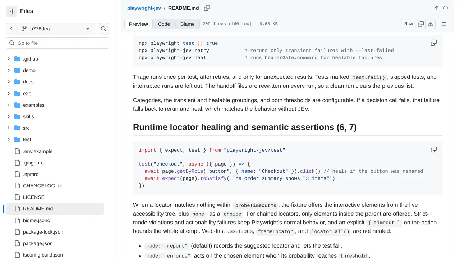Go back with the left arrow button
460x258 pixels.
[x=11, y=29]
